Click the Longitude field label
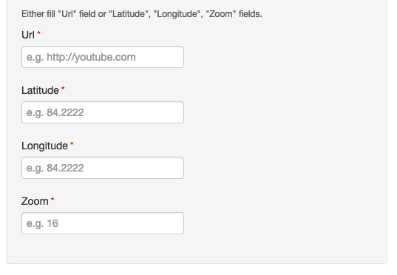Image resolution: width=397 pixels, height=275 pixels. 44,146
